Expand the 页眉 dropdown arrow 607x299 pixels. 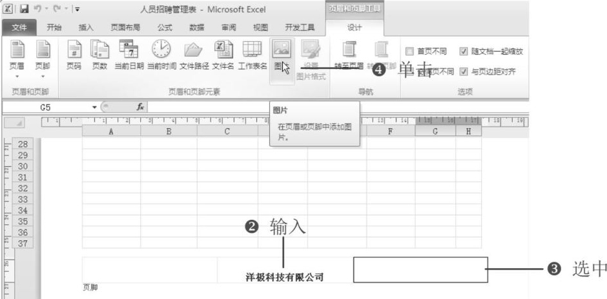[x=17, y=77]
